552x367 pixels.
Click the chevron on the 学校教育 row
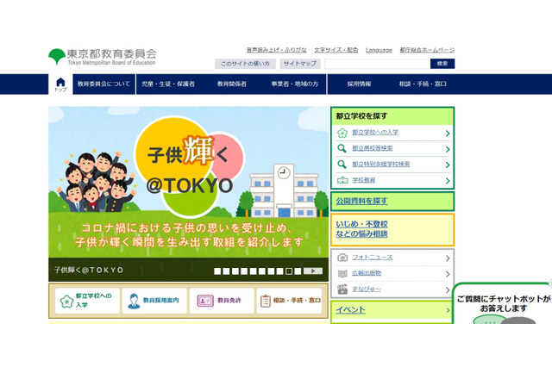[448, 181]
